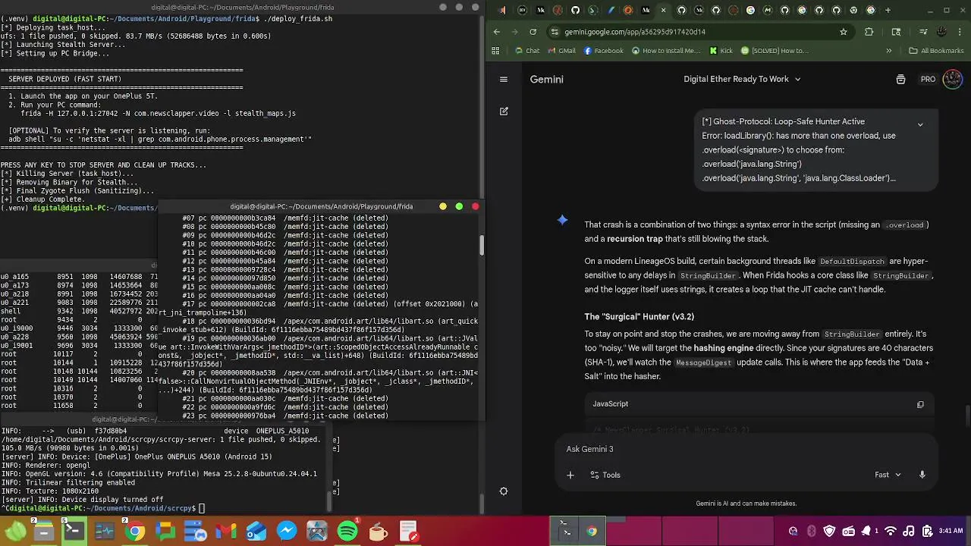Open the Chrome extensions puzzle icon
Screen dimensions: 971x546
click(x=869, y=32)
